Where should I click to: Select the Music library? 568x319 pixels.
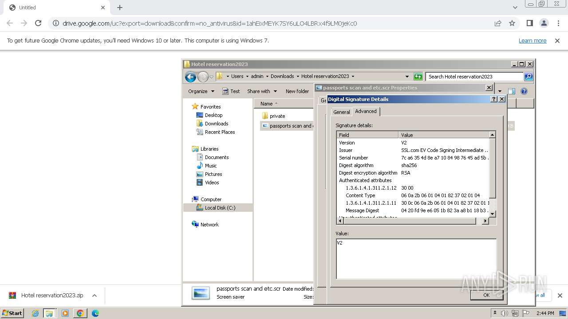coord(211,166)
